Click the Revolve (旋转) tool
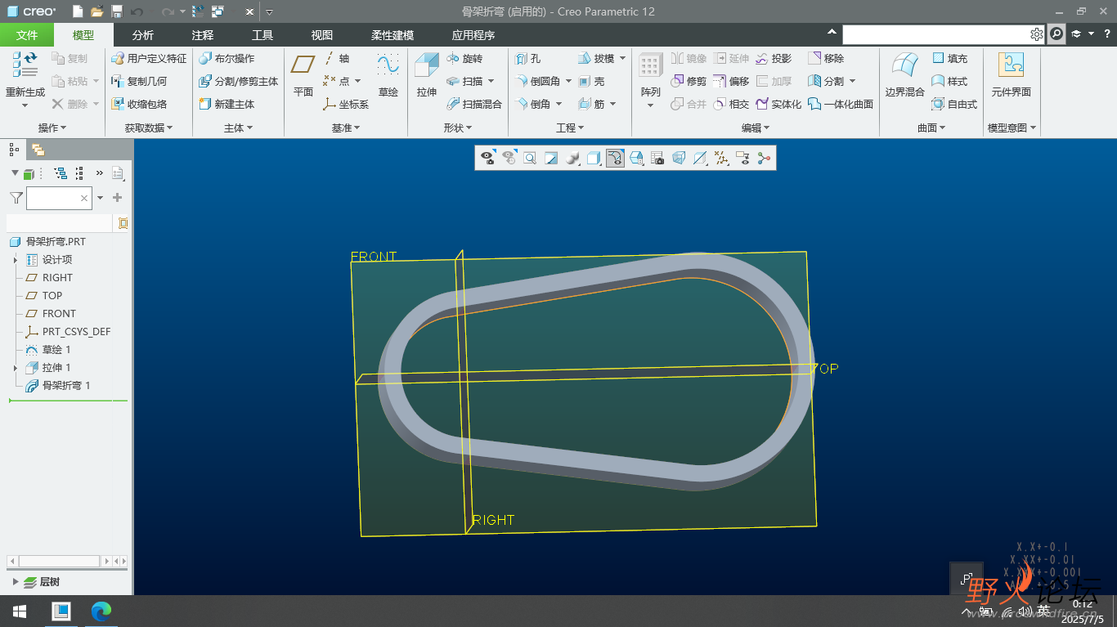 (464, 59)
